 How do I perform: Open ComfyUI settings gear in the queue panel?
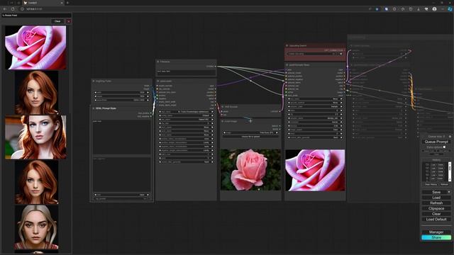(x=450, y=136)
